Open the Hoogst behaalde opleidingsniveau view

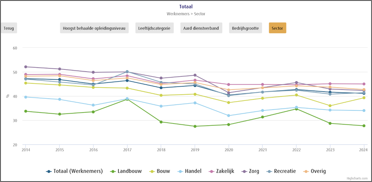(x=94, y=28)
